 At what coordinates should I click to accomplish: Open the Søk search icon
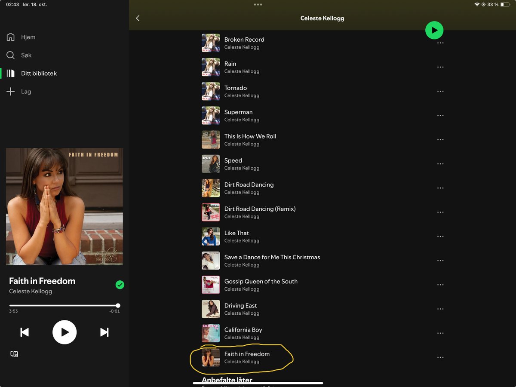coord(11,55)
